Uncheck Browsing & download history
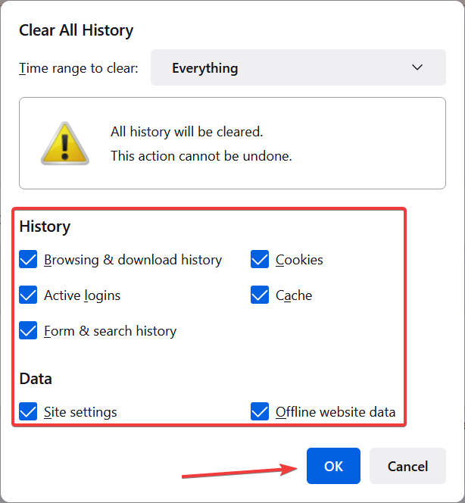This screenshot has width=465, height=503. point(28,259)
